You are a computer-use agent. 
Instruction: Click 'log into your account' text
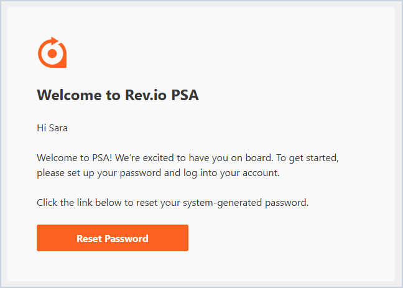tap(231, 173)
